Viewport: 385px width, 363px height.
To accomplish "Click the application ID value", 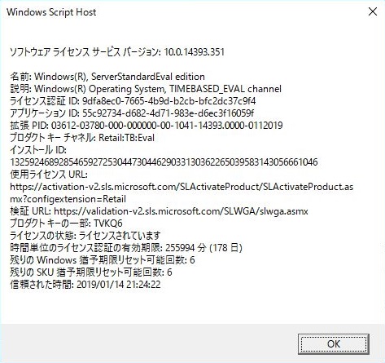I will point(168,113).
